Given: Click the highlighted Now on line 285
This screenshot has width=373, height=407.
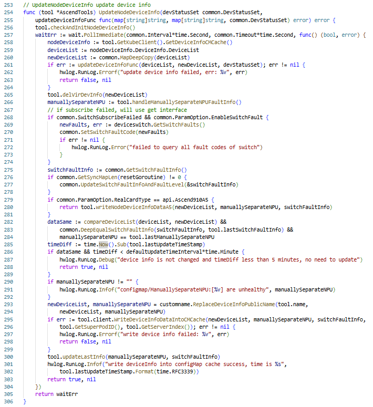Looking at the screenshot, I should [103, 245].
